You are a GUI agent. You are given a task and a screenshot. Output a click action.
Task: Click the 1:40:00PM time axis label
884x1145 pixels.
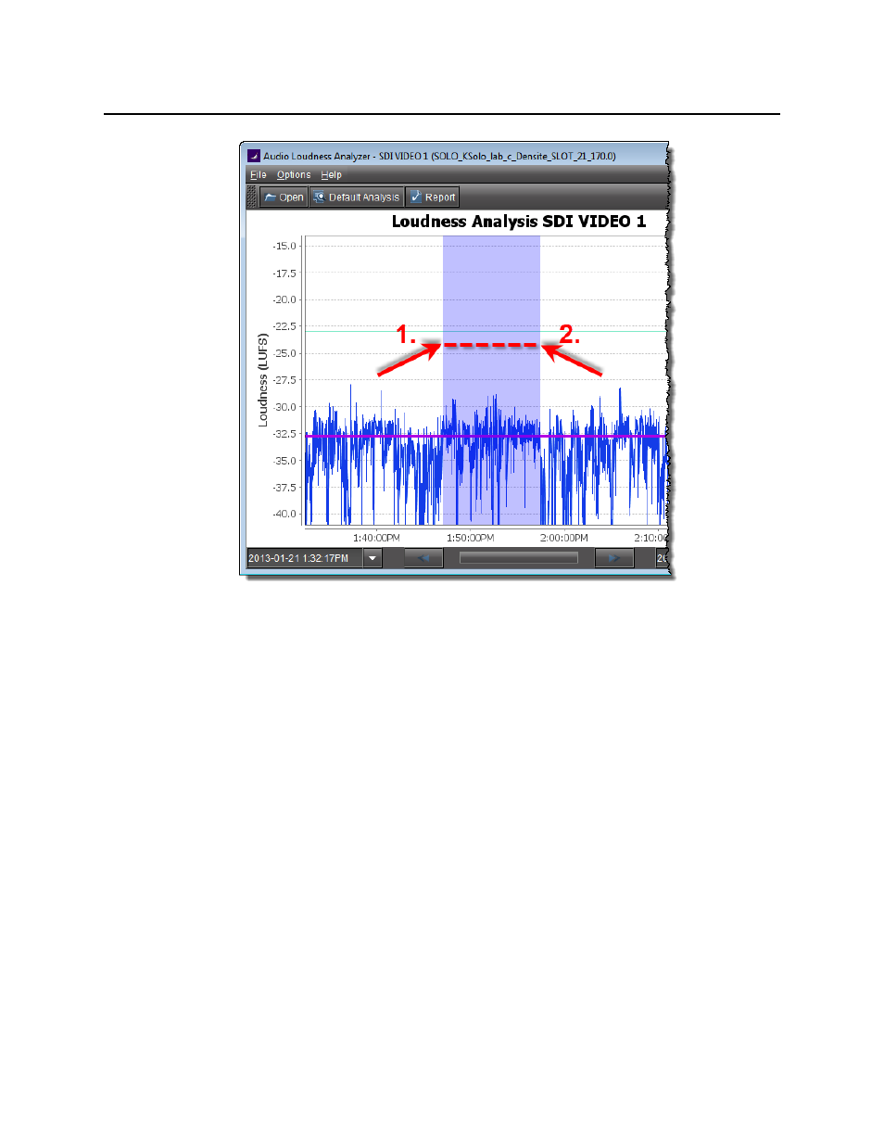pyautogui.click(x=376, y=538)
